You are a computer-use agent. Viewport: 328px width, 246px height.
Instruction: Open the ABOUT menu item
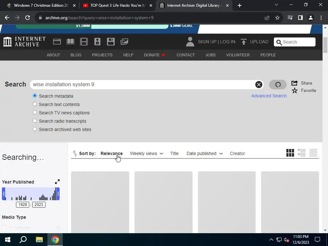[53, 55]
